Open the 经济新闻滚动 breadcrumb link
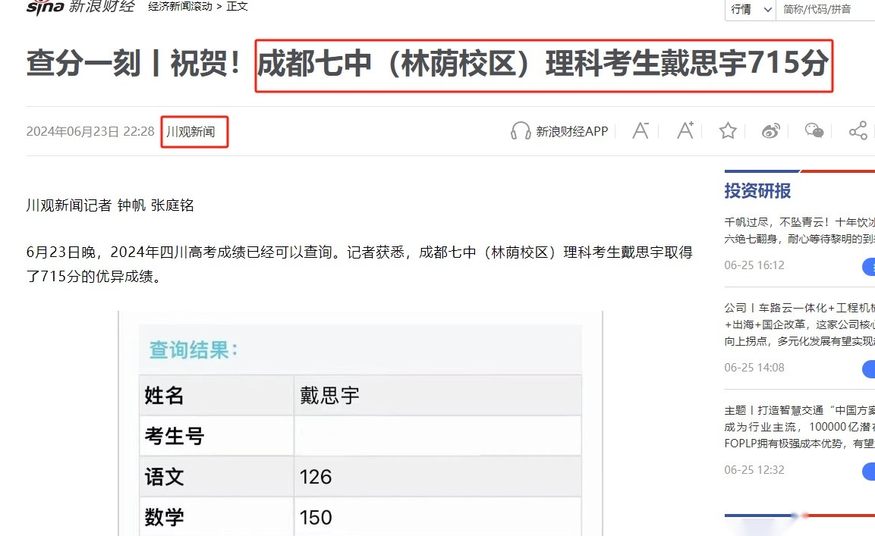 [x=181, y=7]
